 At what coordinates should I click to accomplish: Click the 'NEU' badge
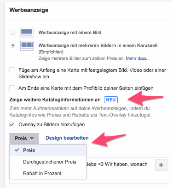click(111, 100)
